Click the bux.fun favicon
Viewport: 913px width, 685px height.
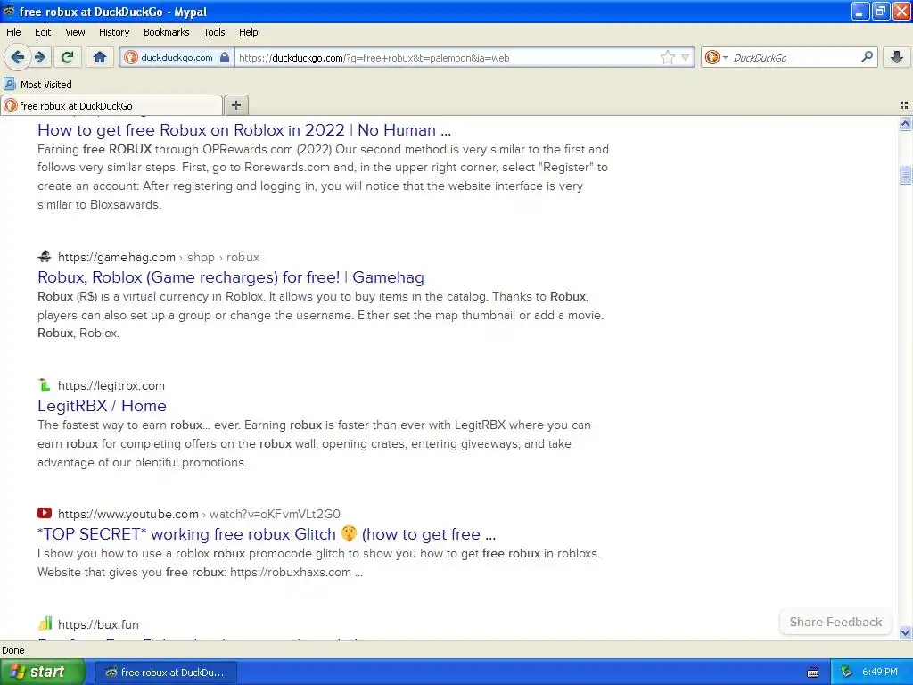tap(45, 623)
